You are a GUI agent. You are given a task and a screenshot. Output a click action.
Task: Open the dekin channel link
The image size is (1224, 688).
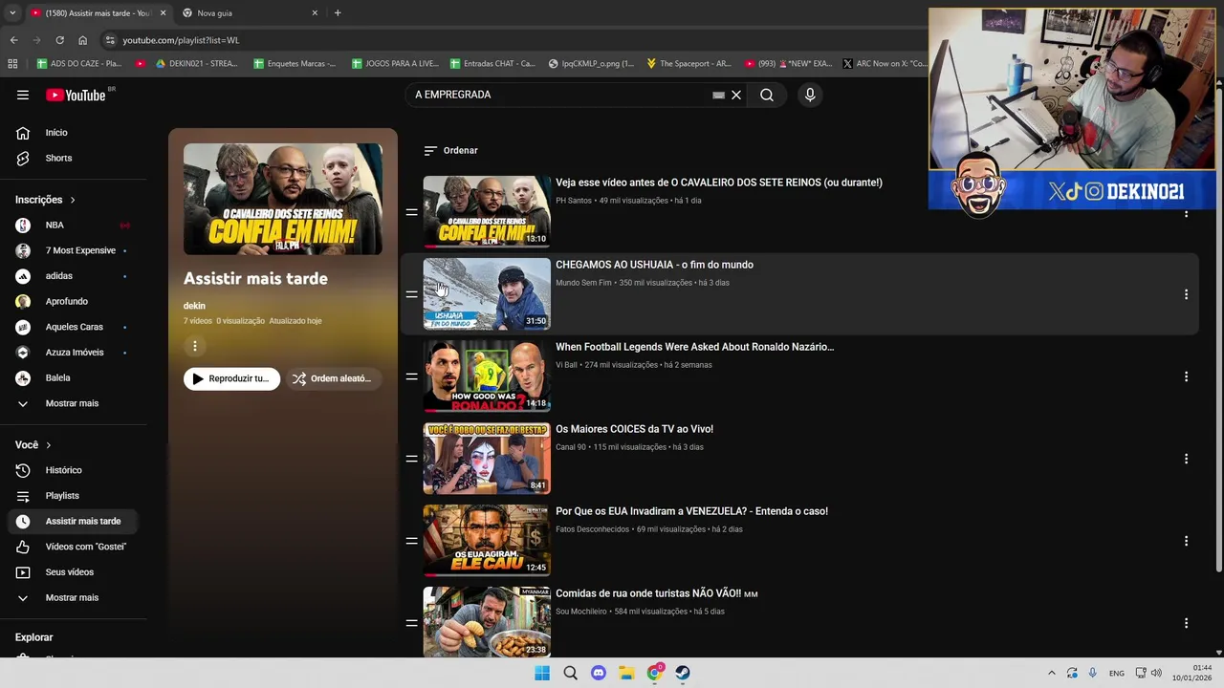pyautogui.click(x=194, y=306)
